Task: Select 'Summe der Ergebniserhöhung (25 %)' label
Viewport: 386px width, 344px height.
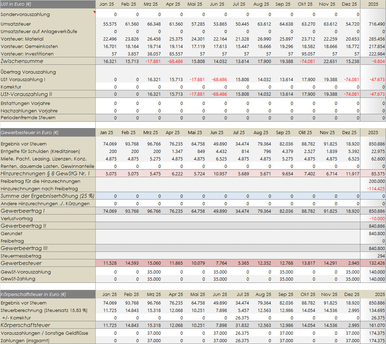Action: coord(48,196)
